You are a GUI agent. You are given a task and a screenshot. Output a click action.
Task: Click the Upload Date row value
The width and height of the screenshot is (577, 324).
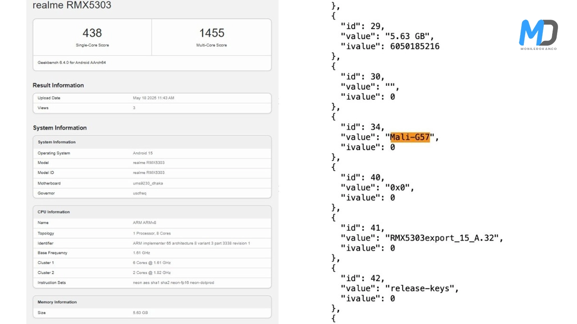[153, 98]
